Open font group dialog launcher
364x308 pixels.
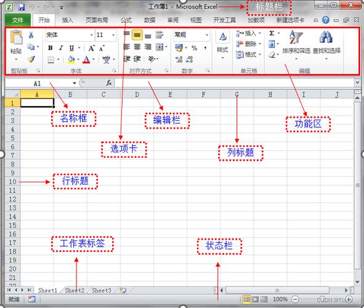click(x=114, y=70)
